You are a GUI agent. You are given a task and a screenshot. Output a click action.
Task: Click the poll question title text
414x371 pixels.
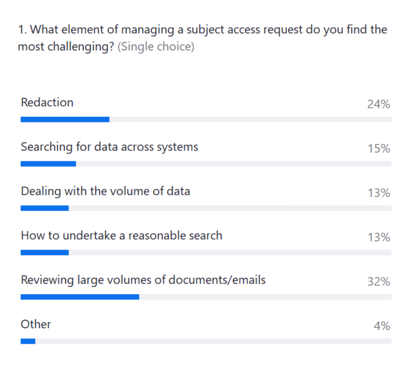[203, 30]
